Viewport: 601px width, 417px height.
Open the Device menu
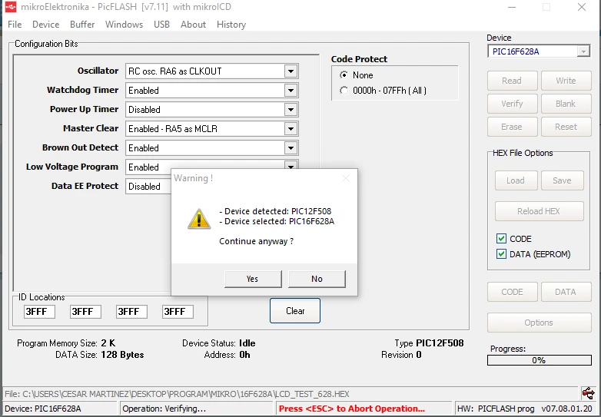point(45,25)
